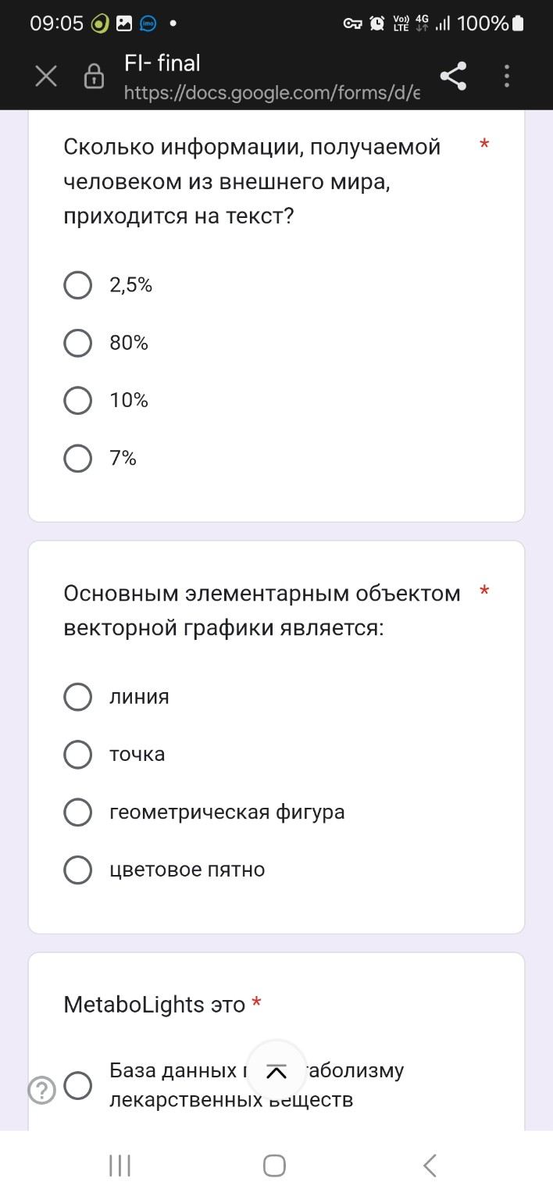Image resolution: width=553 pixels, height=1200 pixels.
Task: Tap the docs.google.com address link
Action: 271,93
